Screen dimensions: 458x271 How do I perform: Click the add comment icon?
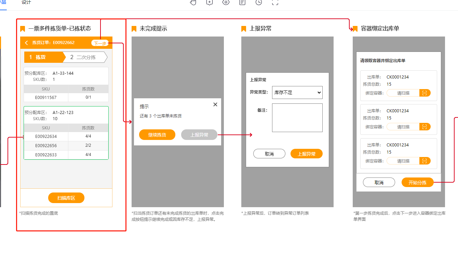click(x=210, y=2)
